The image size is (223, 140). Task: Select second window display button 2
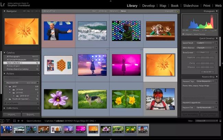point(8,121)
